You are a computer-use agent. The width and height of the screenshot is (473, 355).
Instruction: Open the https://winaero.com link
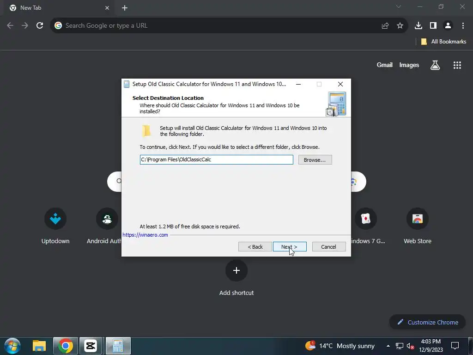(x=145, y=235)
